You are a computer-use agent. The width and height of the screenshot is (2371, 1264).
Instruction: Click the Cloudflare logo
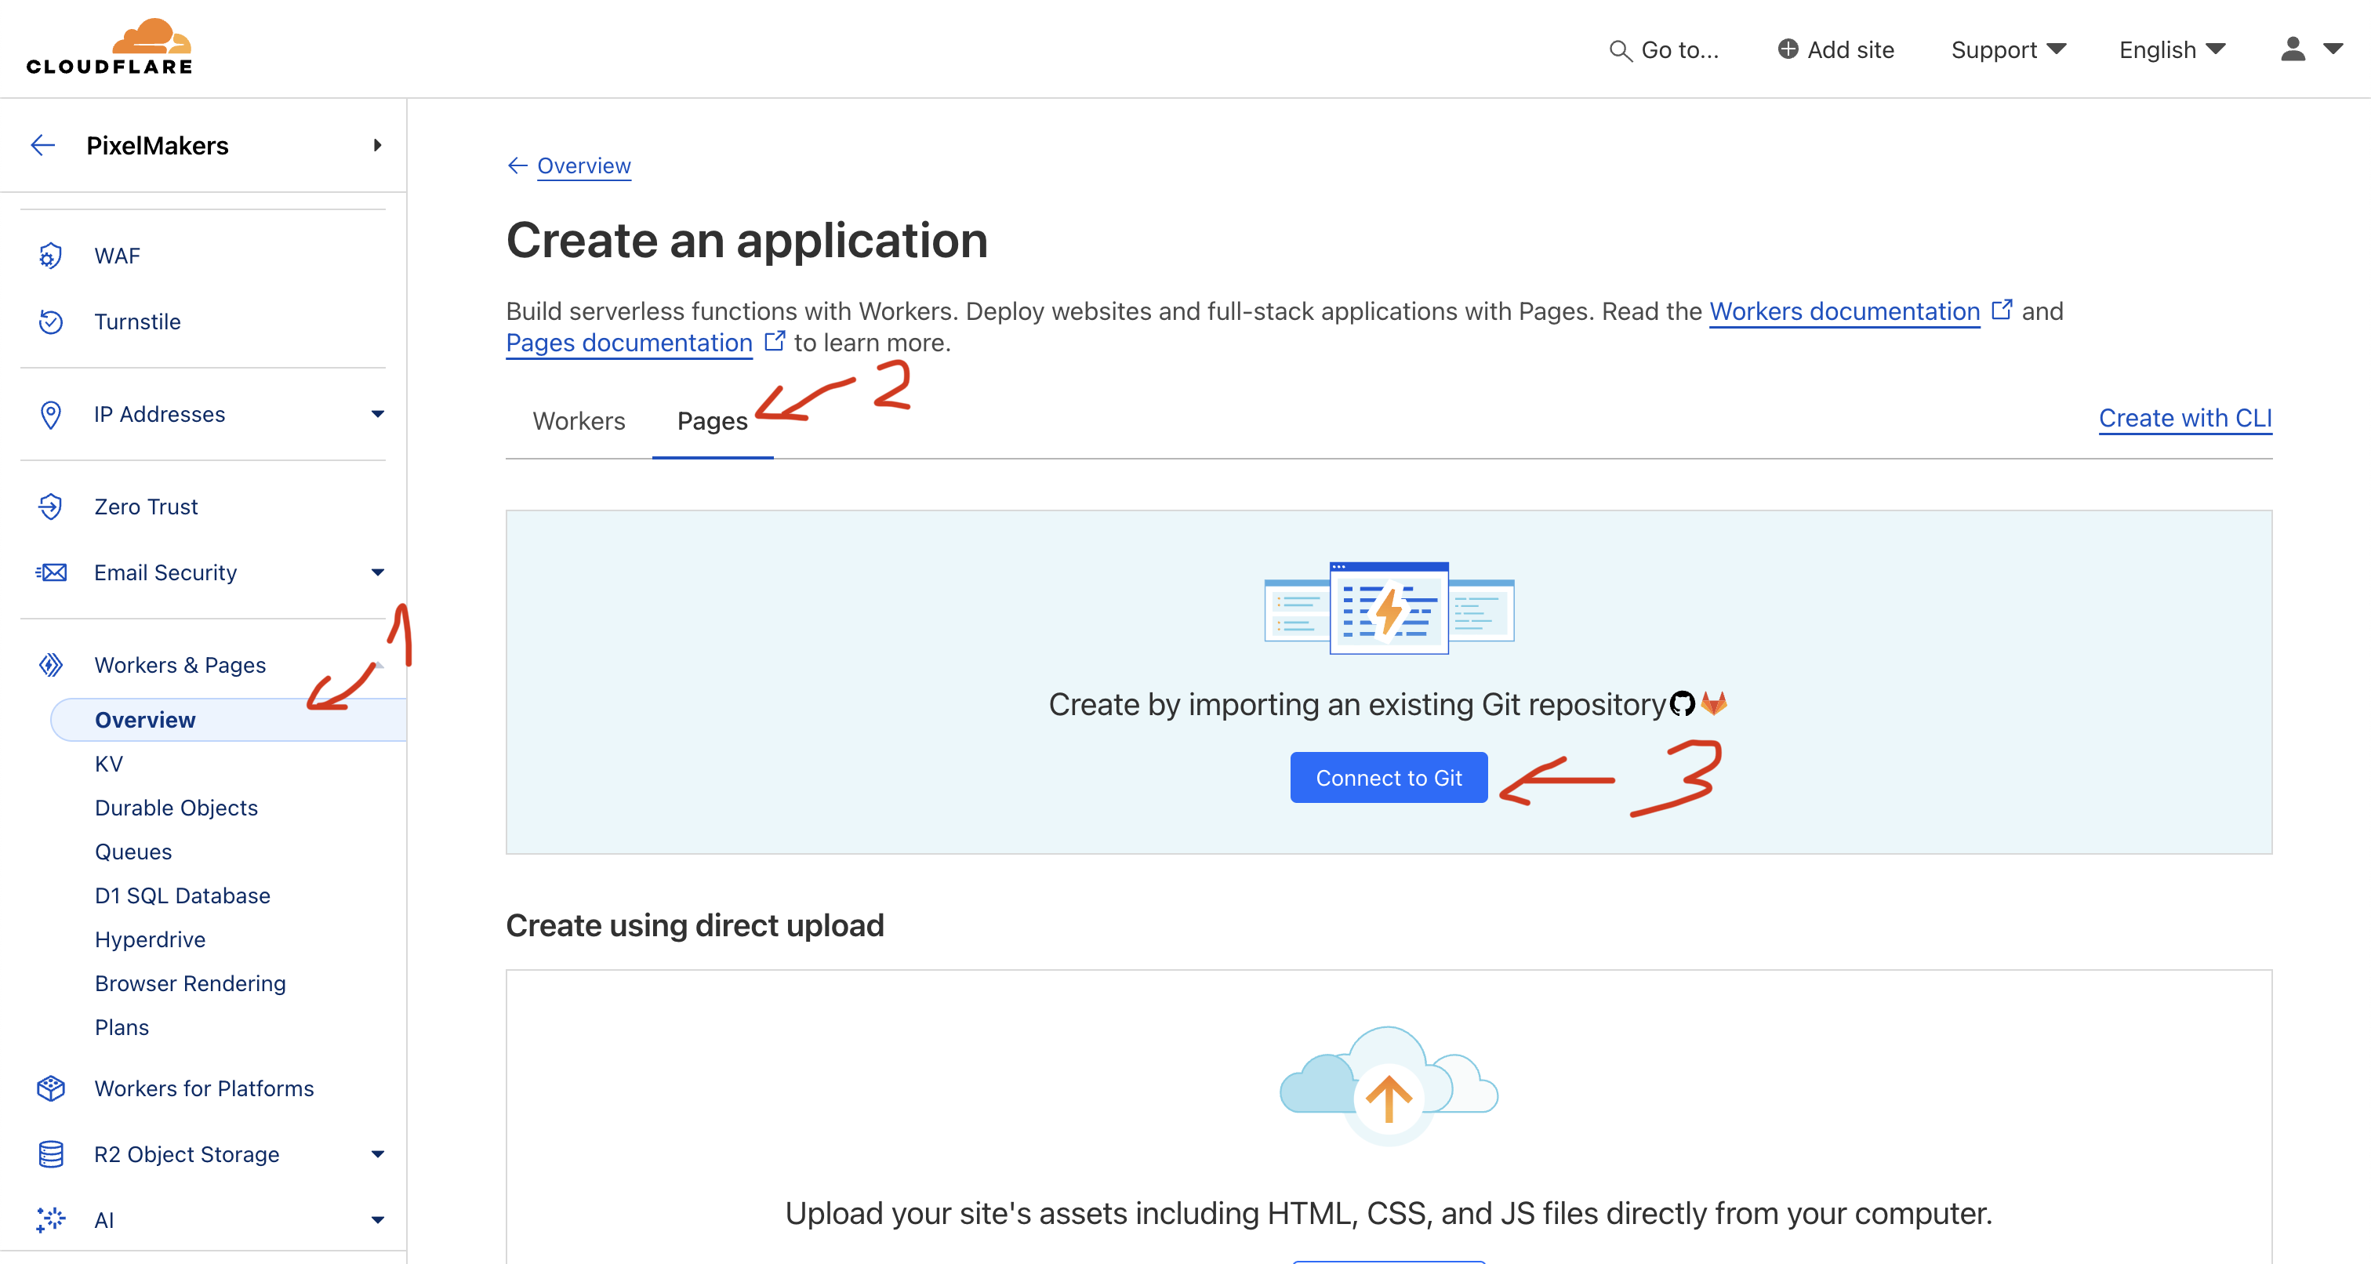point(110,47)
